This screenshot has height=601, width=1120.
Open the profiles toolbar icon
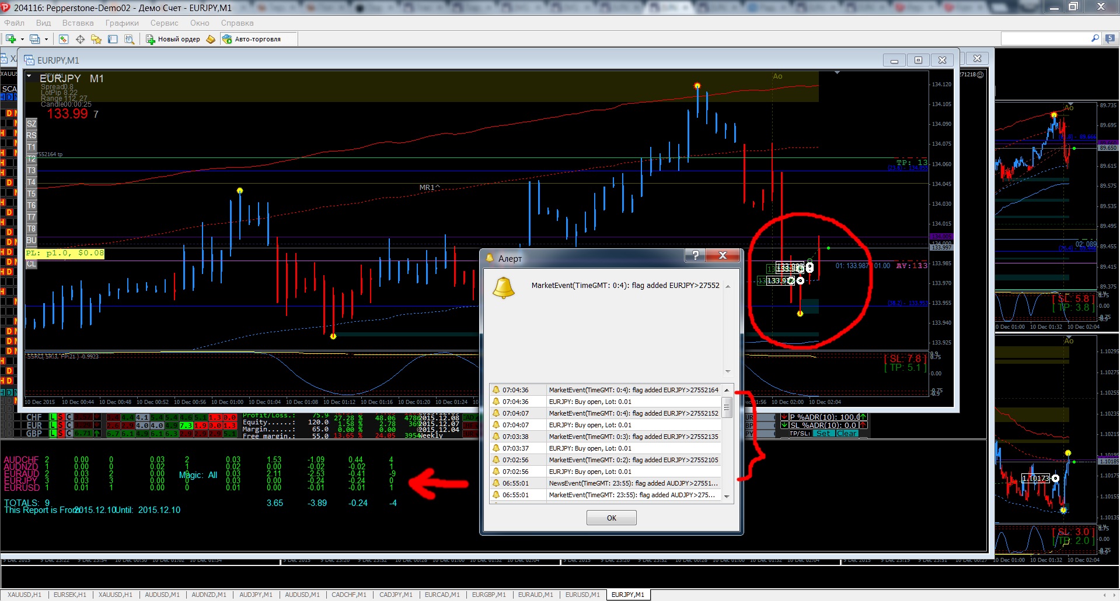click(35, 39)
